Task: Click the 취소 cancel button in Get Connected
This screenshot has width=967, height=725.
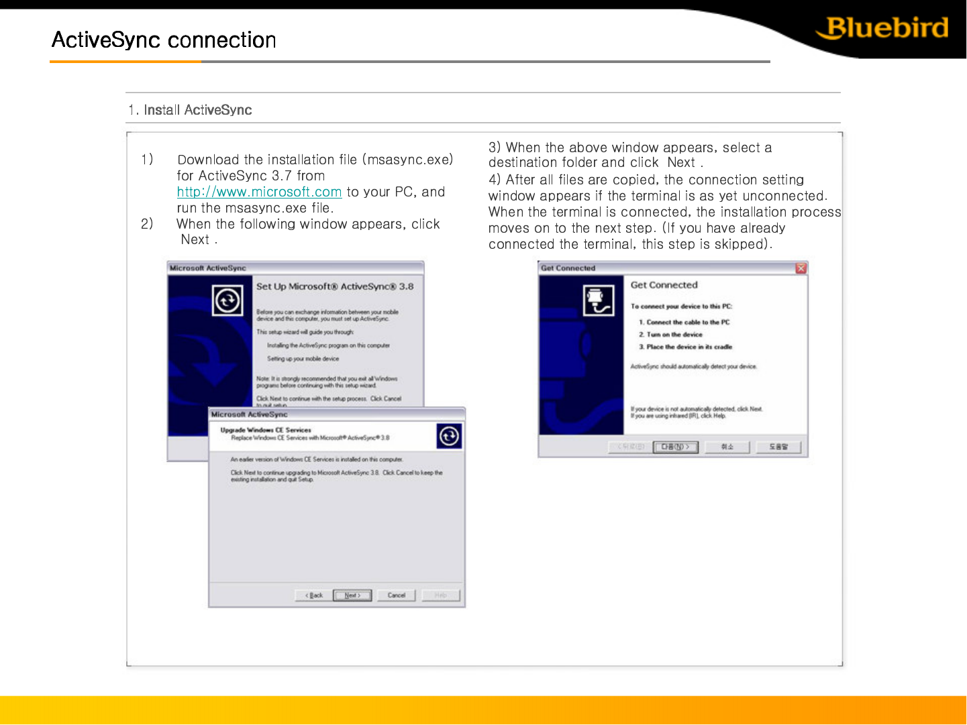Action: 727,447
